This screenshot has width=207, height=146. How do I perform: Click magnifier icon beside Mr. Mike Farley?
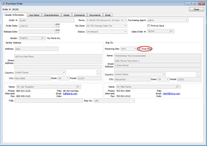tap(178, 87)
